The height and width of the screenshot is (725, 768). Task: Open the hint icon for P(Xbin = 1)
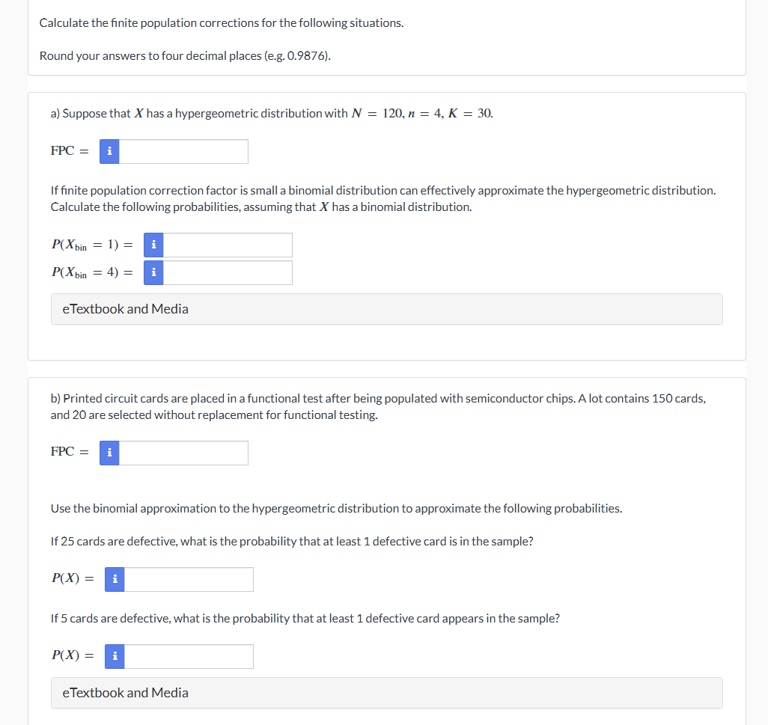click(x=153, y=245)
